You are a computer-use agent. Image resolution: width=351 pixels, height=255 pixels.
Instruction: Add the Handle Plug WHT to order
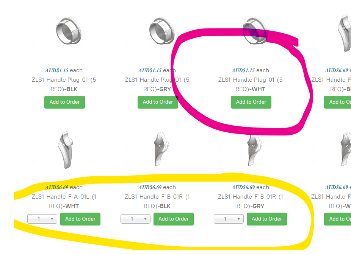pos(251,102)
